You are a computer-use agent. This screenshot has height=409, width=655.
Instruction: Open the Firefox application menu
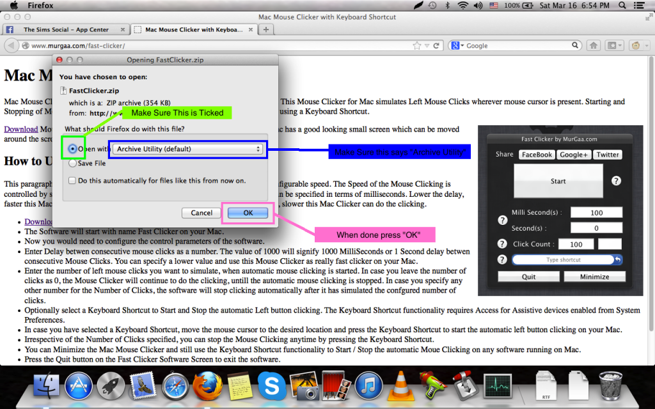pyautogui.click(x=40, y=5)
